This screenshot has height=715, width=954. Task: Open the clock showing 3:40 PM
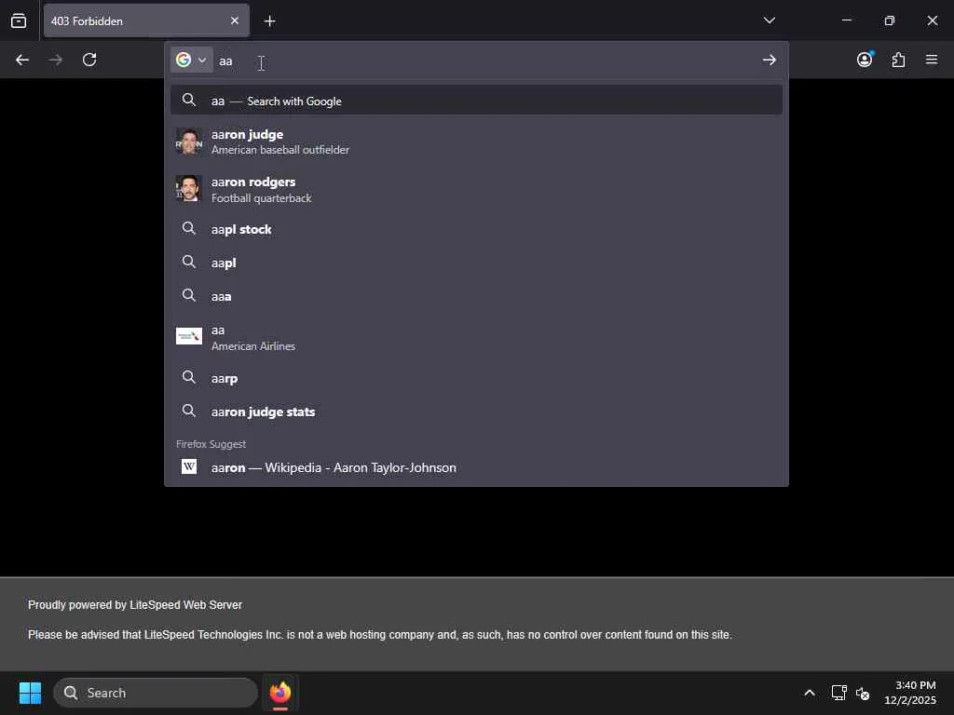point(909,693)
